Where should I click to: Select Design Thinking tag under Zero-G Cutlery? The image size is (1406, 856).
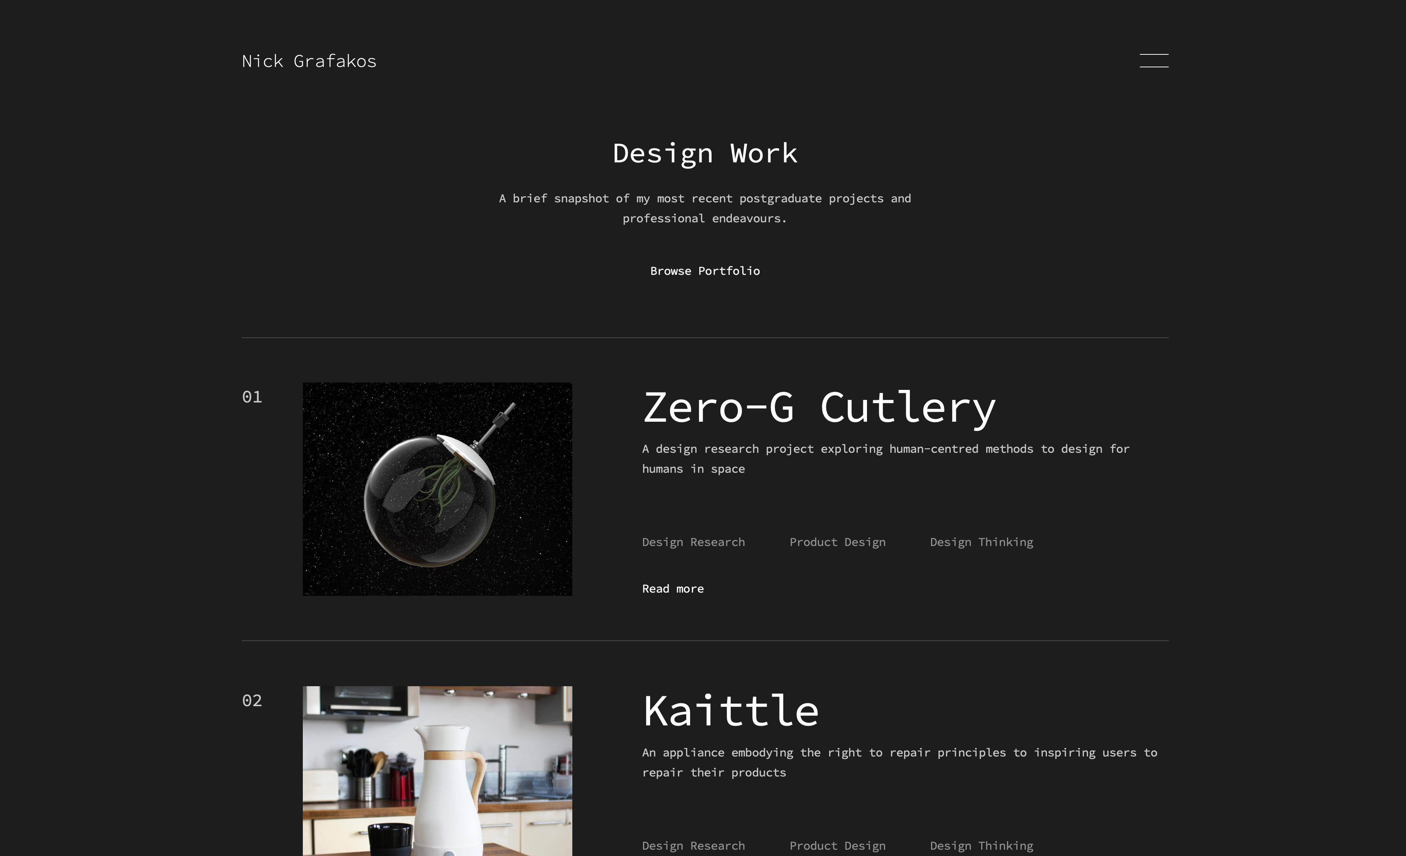click(x=981, y=542)
